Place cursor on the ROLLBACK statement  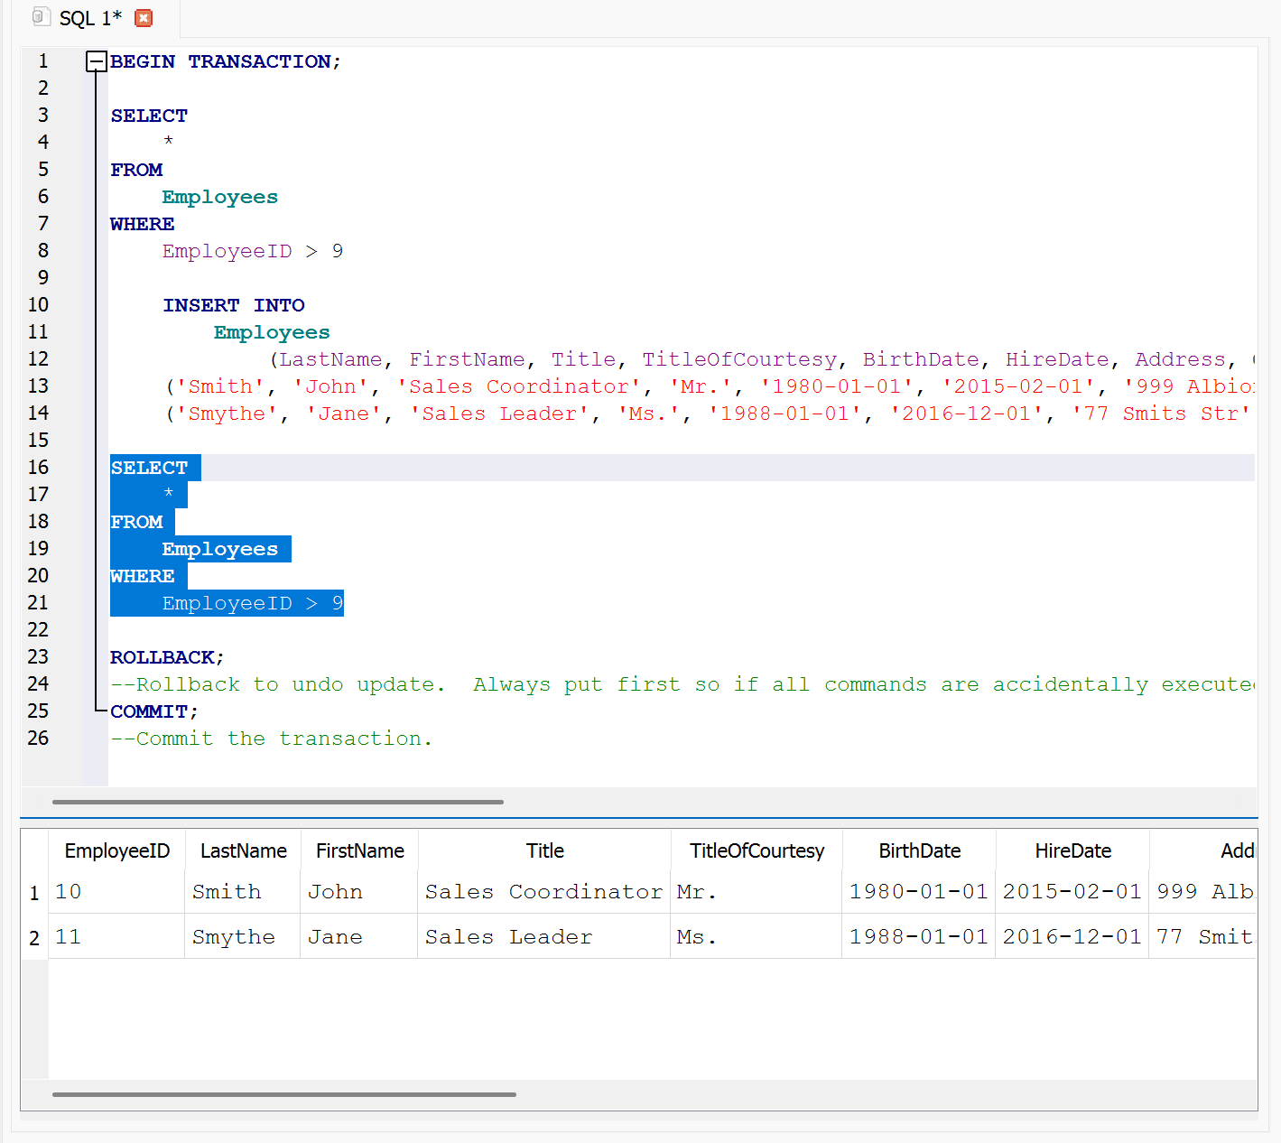click(x=162, y=657)
